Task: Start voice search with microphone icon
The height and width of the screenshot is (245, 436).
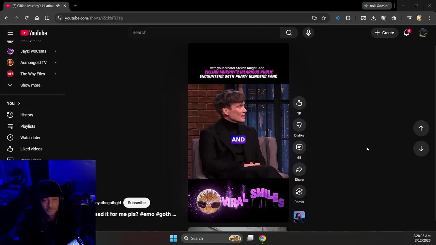Action: tap(308, 33)
